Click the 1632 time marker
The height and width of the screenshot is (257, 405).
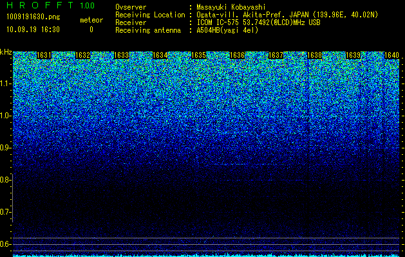(82, 55)
